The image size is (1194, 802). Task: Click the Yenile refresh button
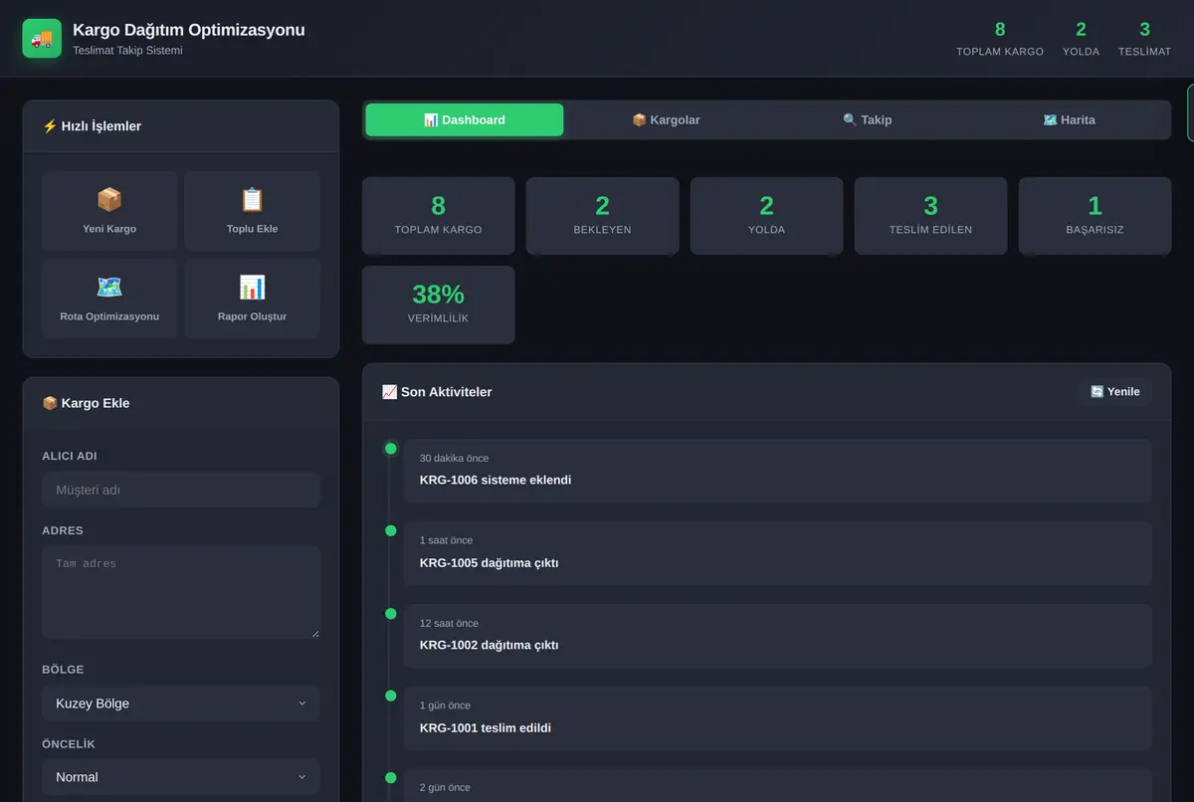click(1114, 391)
